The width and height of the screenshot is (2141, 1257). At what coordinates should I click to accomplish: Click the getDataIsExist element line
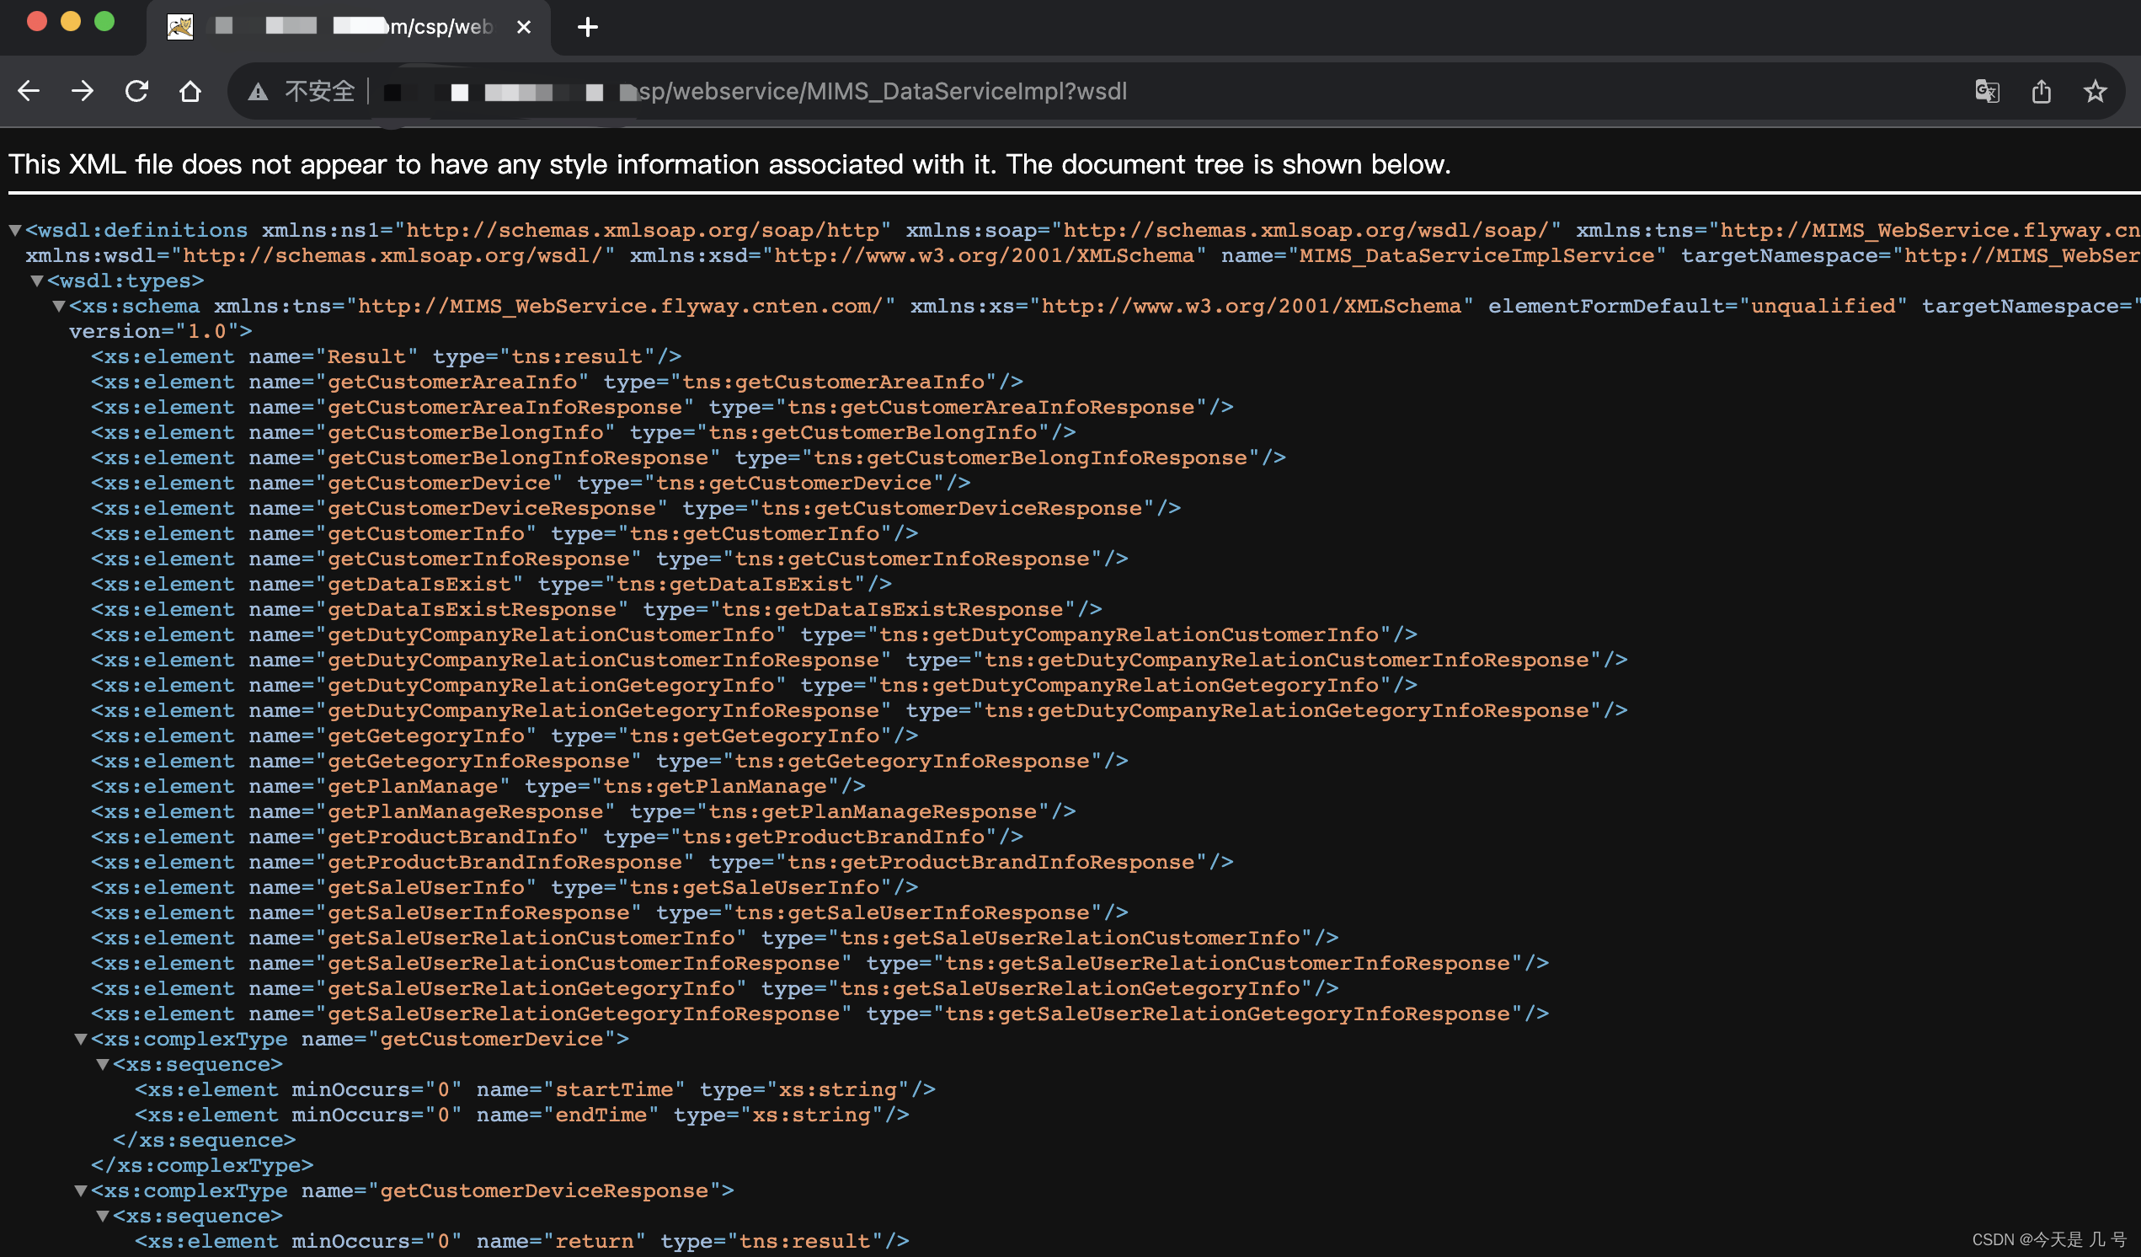[x=492, y=585]
